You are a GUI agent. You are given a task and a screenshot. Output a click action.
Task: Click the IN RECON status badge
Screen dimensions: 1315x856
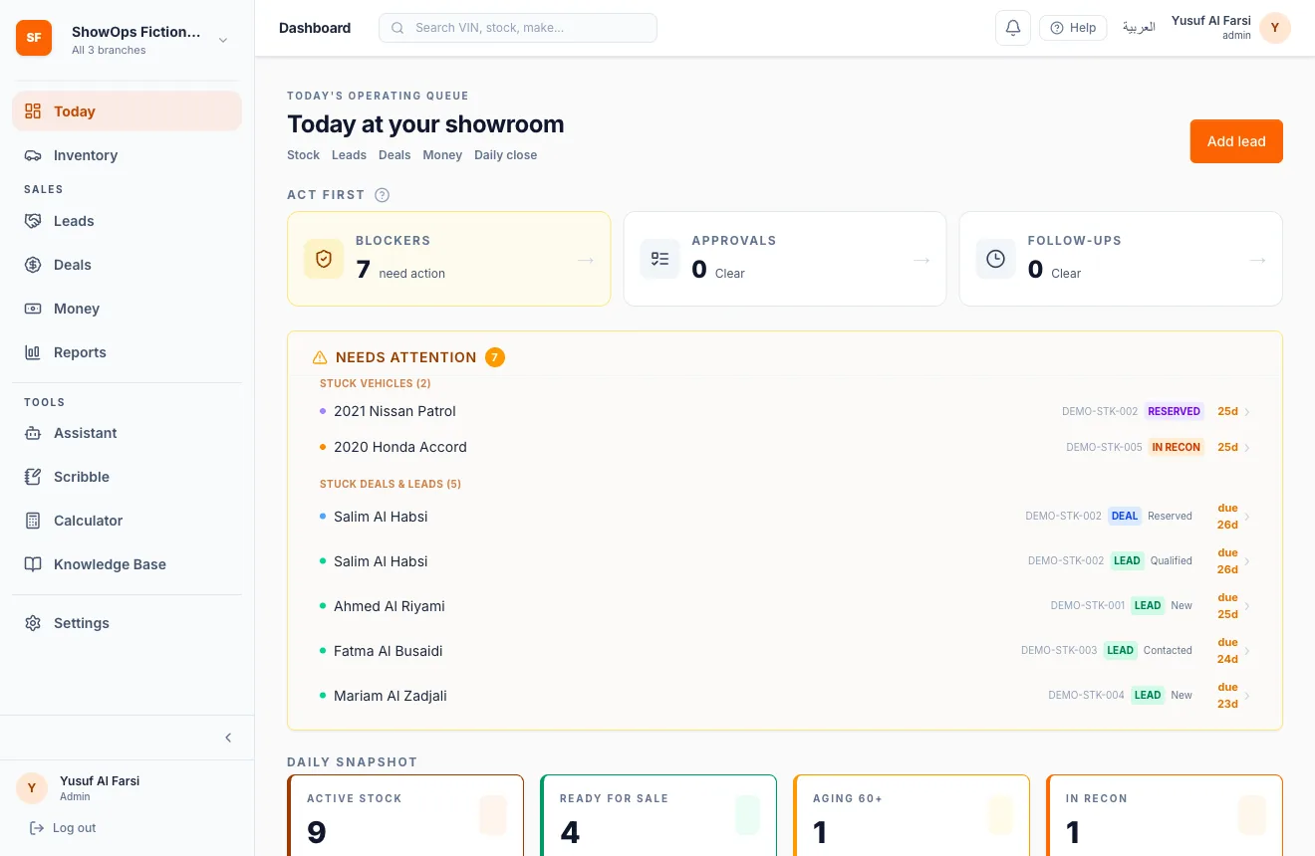click(x=1177, y=447)
